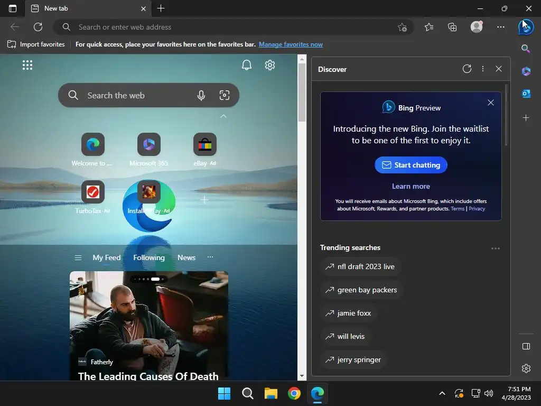Viewport: 541px width, 406px height.
Task: Click the address bar search field
Action: (233, 27)
